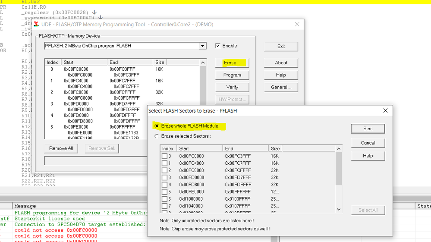Open the PFLASH memory device dropdown
Viewport: 431px width, 242px height.
[x=203, y=46]
